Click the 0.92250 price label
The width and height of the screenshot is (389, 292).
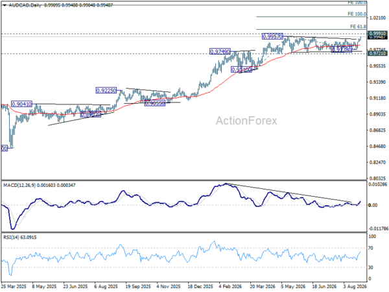coord(106,90)
